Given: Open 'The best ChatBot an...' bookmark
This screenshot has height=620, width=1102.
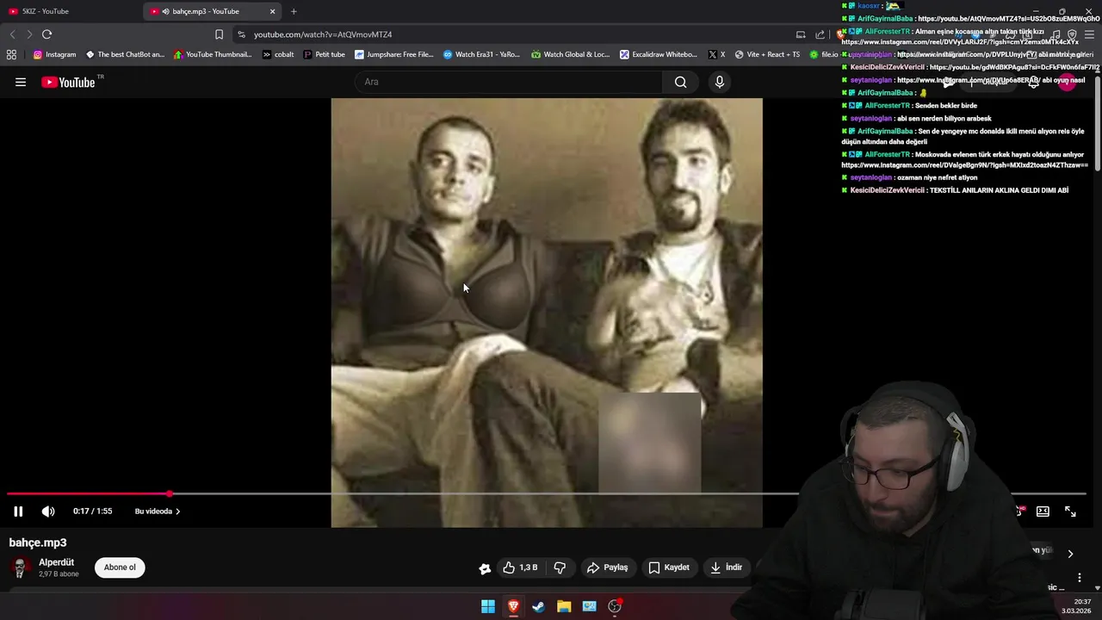Looking at the screenshot, I should 125,54.
